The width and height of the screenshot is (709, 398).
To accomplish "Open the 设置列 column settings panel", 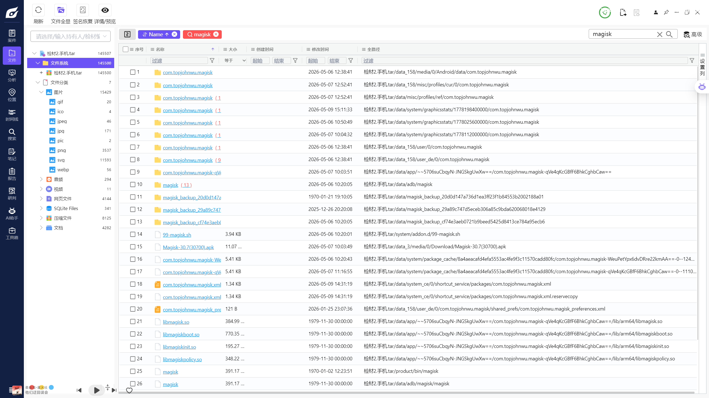I will click(702, 64).
